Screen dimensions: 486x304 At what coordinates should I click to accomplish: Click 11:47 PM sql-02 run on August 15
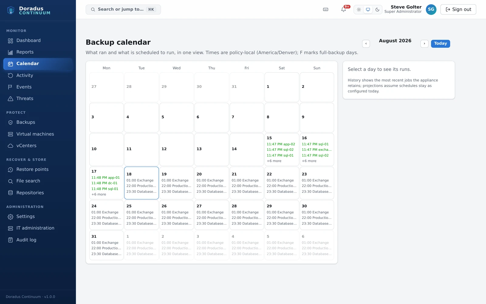(x=280, y=150)
